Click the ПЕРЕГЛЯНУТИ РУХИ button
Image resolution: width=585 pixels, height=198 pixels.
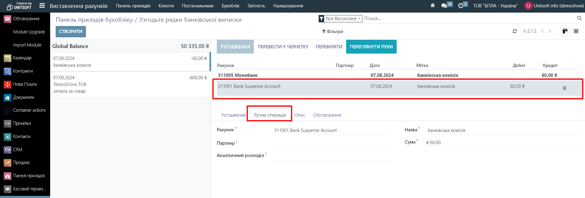pyautogui.click(x=371, y=47)
